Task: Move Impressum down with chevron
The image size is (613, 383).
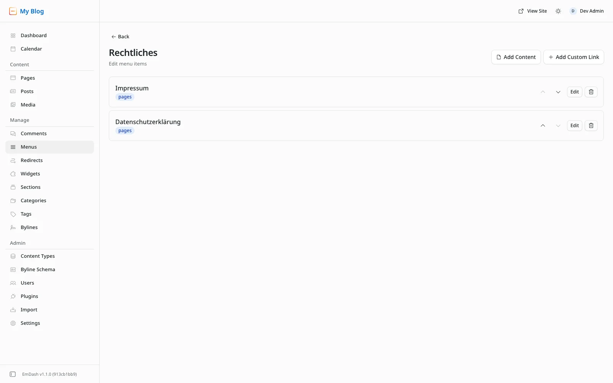Action: tap(558, 92)
